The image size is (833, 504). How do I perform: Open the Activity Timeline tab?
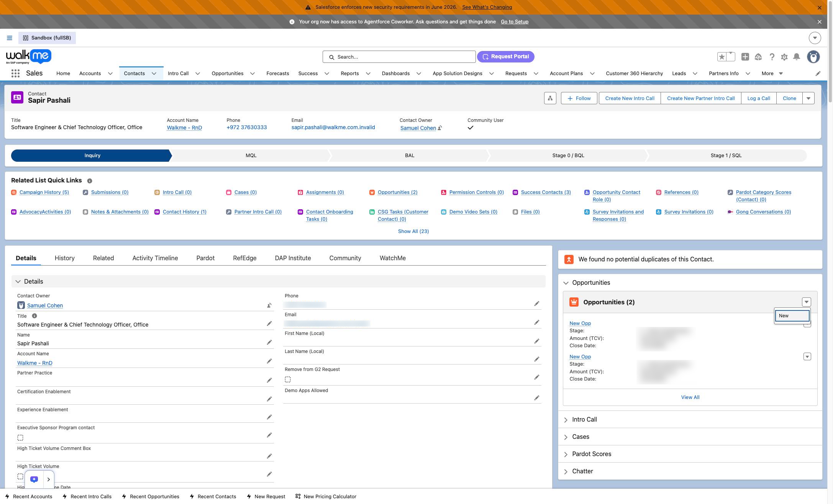point(155,258)
